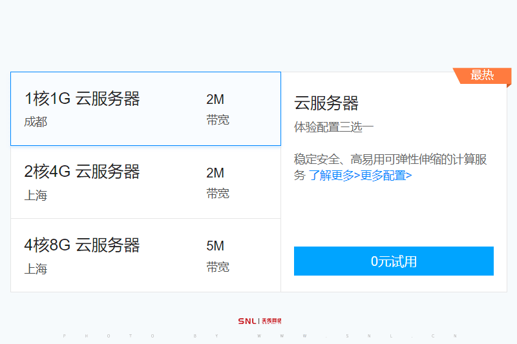Follow the 更多配置> link

click(386, 176)
